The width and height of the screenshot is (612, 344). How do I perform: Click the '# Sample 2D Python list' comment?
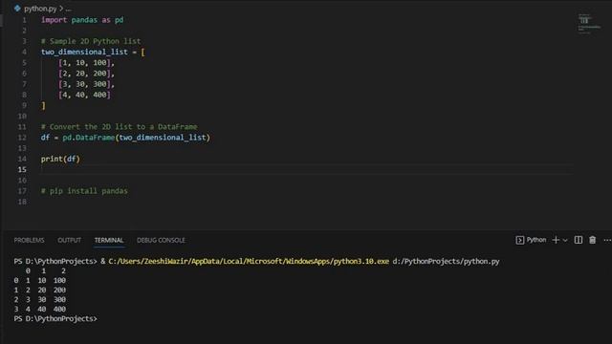[91, 41]
